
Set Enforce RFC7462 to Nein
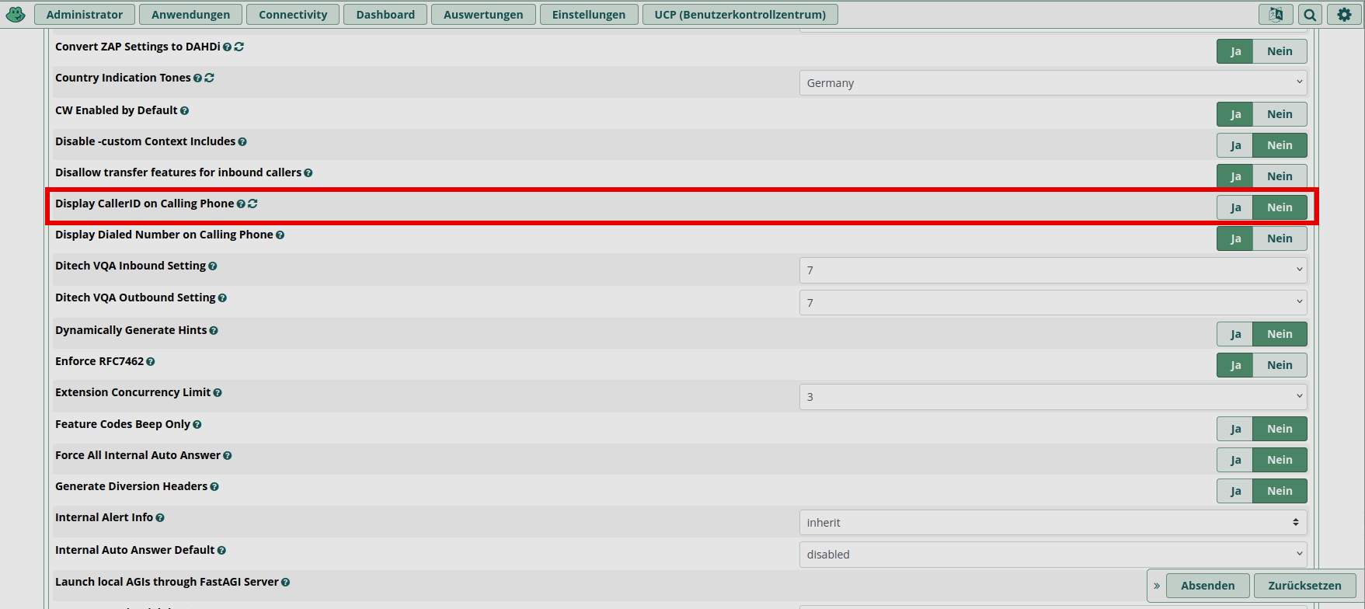point(1280,365)
